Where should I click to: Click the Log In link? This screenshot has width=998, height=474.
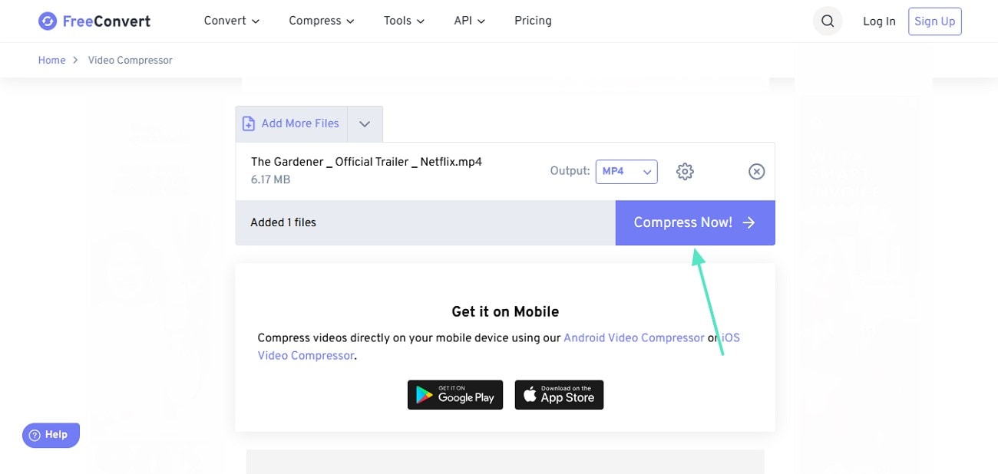tap(879, 21)
